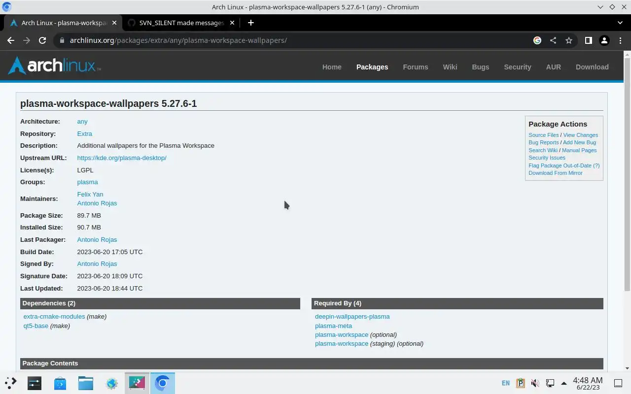Open System Settings from taskbar
The height and width of the screenshot is (394, 631).
(x=35, y=383)
